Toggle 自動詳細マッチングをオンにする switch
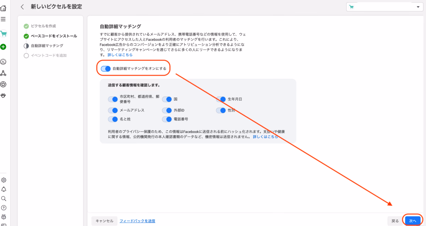Viewport: 426px width, 226px height. (106, 68)
